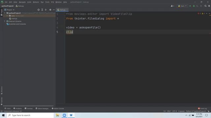Click the PyCharm taskbar icon
The width and height of the screenshot is (211, 118).
click(x=71, y=115)
